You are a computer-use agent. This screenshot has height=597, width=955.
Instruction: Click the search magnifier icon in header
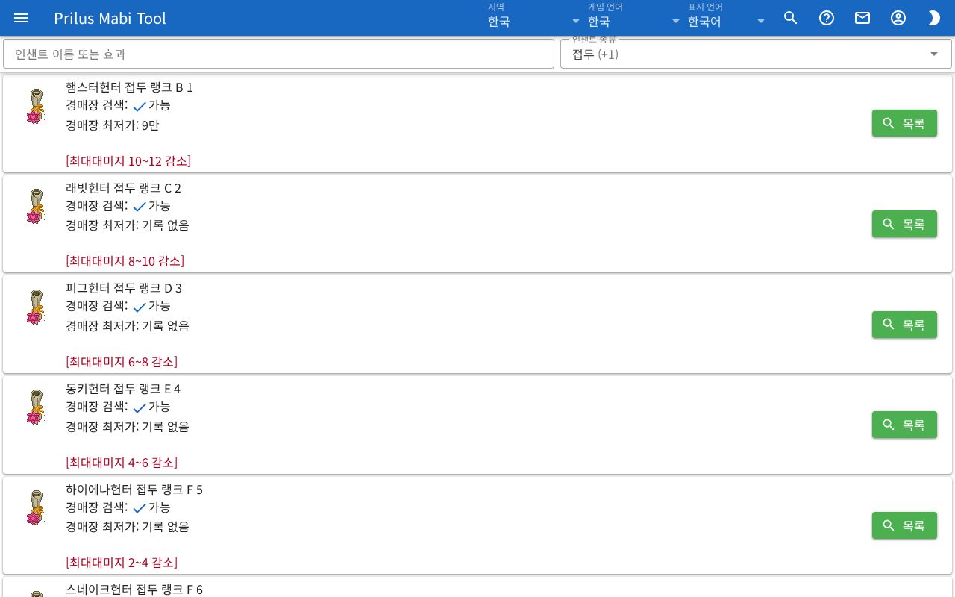[791, 18]
